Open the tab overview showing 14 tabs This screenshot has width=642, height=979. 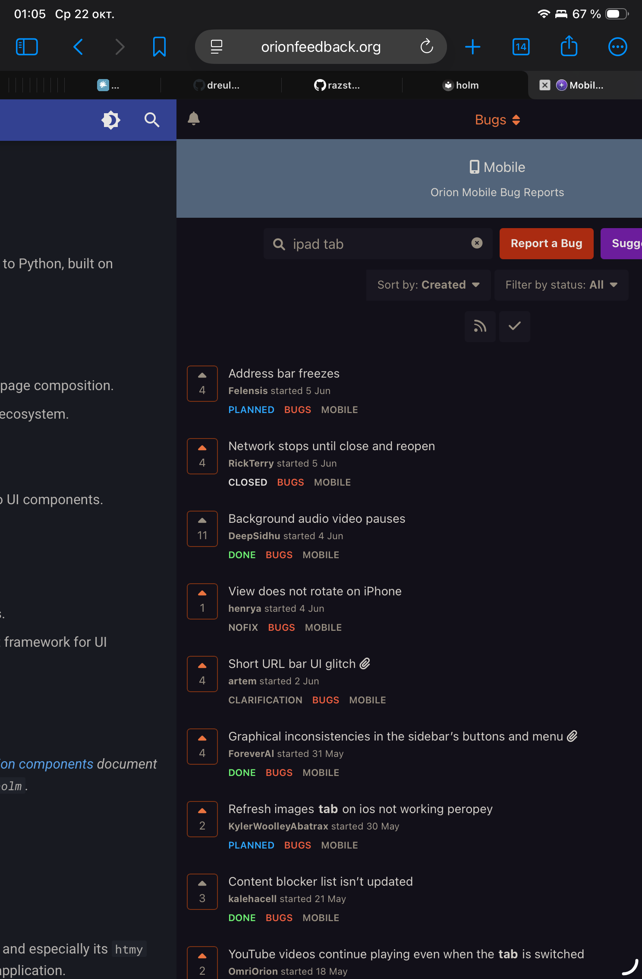coord(521,47)
